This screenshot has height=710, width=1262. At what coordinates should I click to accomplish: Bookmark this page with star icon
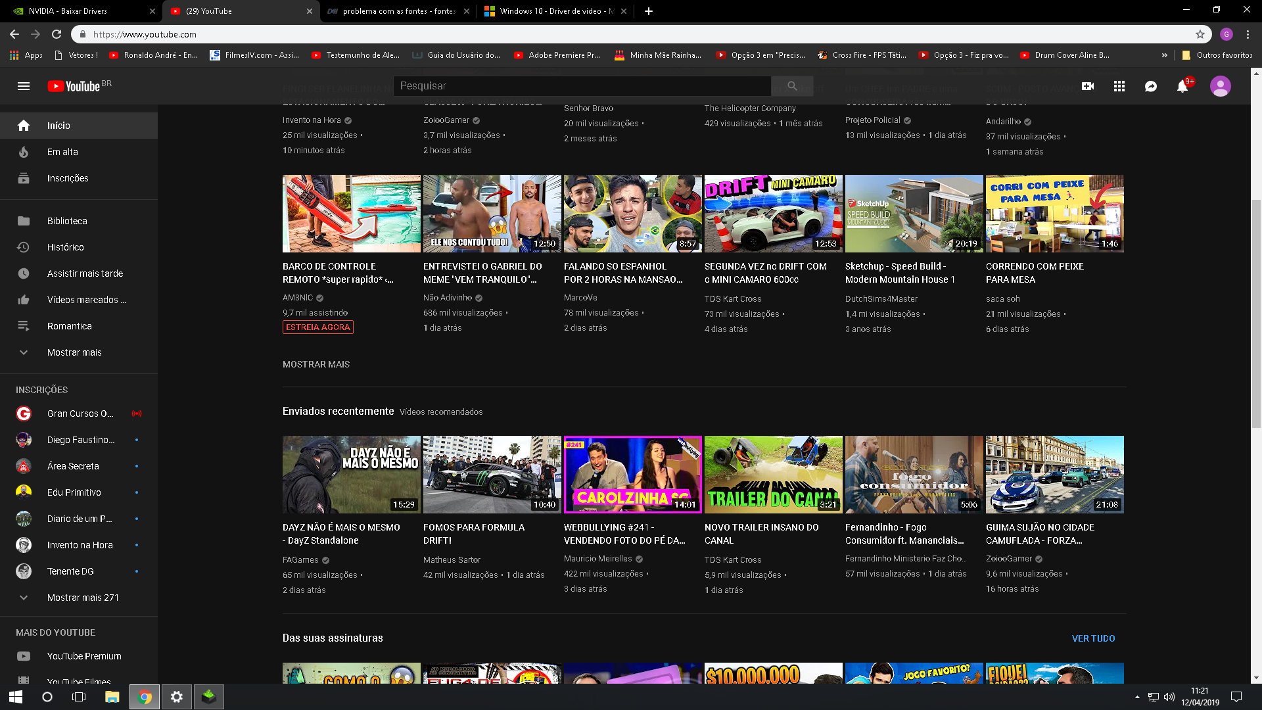coord(1200,34)
